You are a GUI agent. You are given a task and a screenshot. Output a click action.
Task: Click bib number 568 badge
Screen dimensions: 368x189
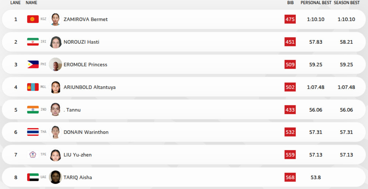coord(290,177)
